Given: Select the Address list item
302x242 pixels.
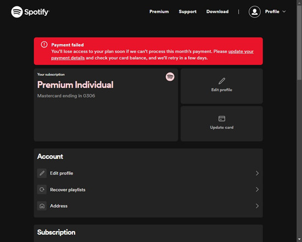Looking at the screenshot, I should [148, 206].
